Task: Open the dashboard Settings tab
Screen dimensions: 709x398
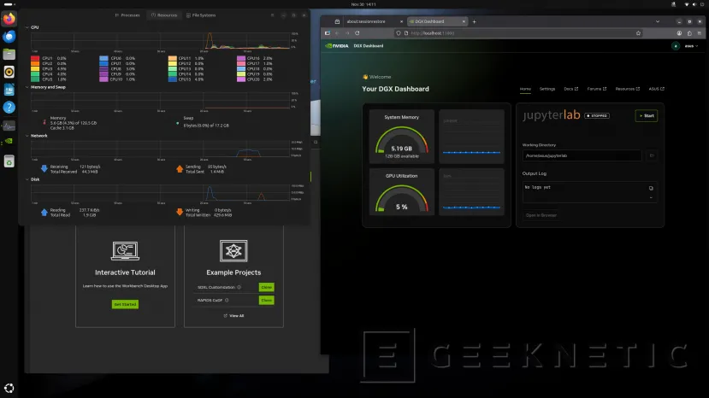Action: coord(547,89)
